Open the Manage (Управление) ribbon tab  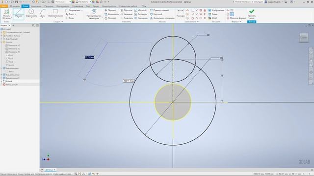pyautogui.click(x=78, y=6)
